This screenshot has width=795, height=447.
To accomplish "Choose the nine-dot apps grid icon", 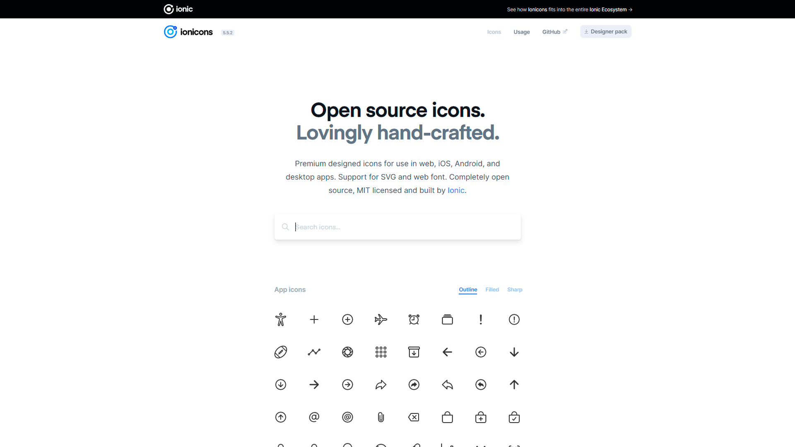I will 381,352.
